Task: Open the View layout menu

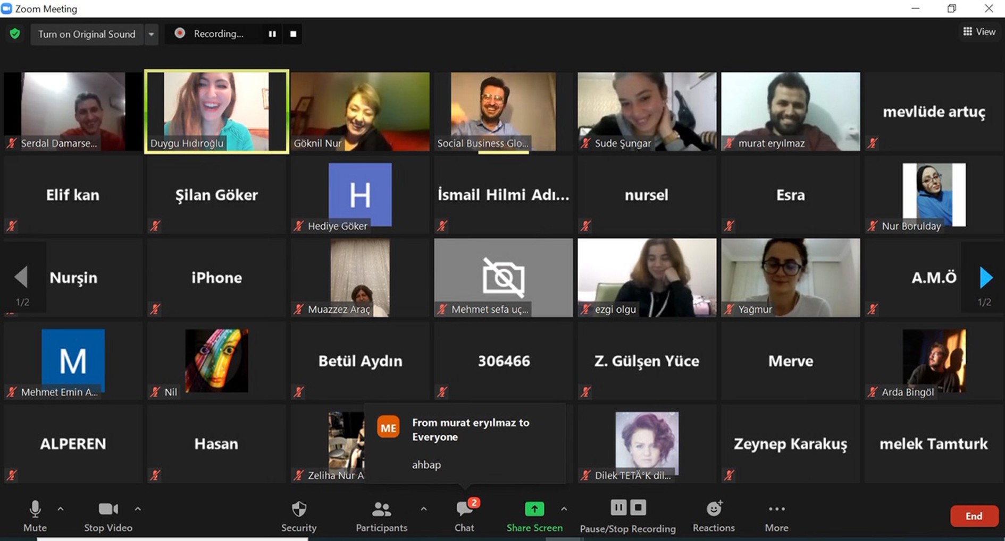Action: (x=979, y=32)
